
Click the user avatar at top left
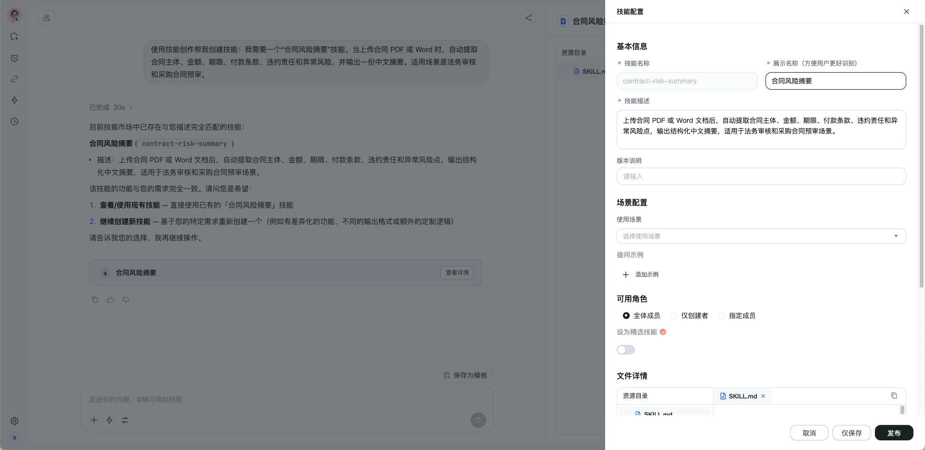pyautogui.click(x=14, y=15)
